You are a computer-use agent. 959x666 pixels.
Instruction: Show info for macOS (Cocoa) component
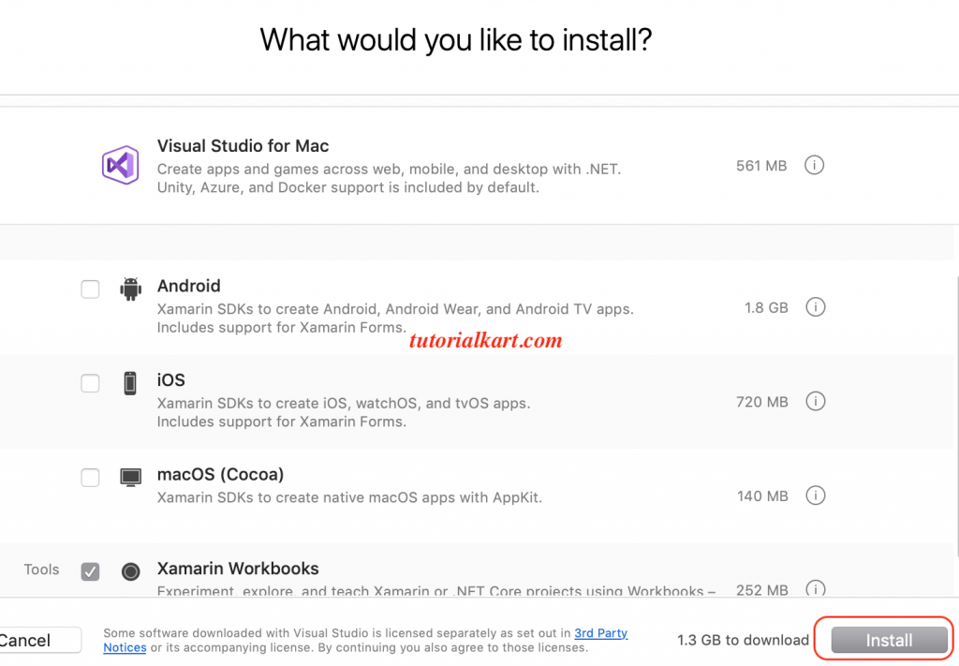point(815,496)
